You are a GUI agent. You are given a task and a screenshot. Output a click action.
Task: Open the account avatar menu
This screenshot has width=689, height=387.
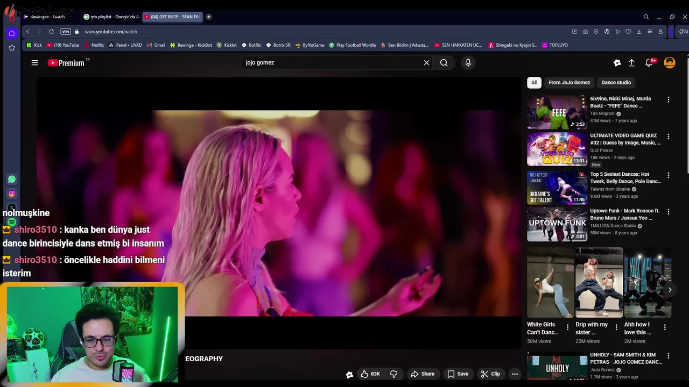(x=669, y=63)
